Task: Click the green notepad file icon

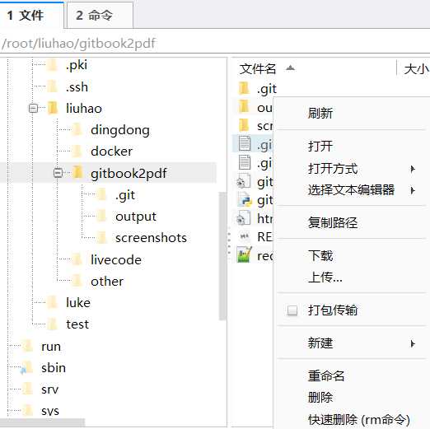Action: click(244, 254)
